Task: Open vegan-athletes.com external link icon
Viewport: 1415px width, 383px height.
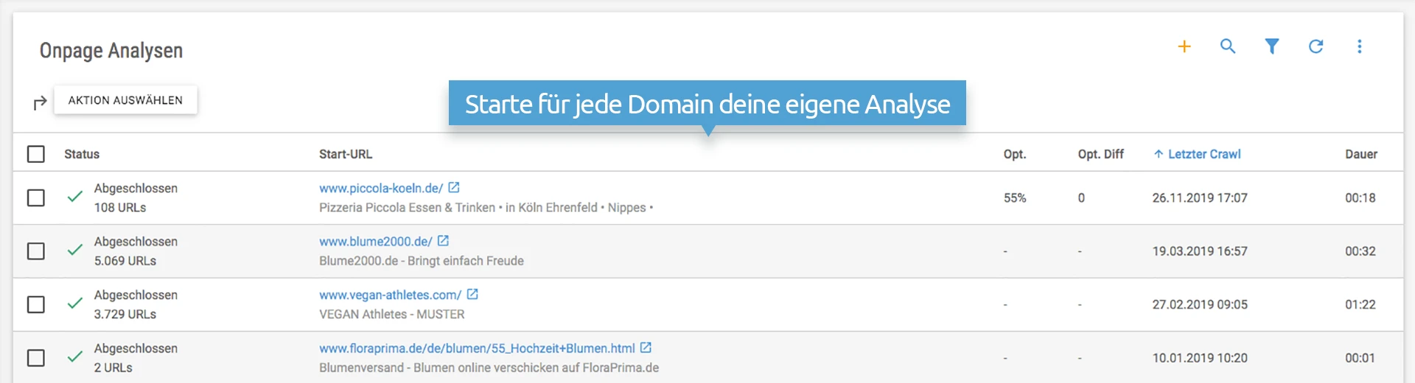Action: pyautogui.click(x=472, y=295)
